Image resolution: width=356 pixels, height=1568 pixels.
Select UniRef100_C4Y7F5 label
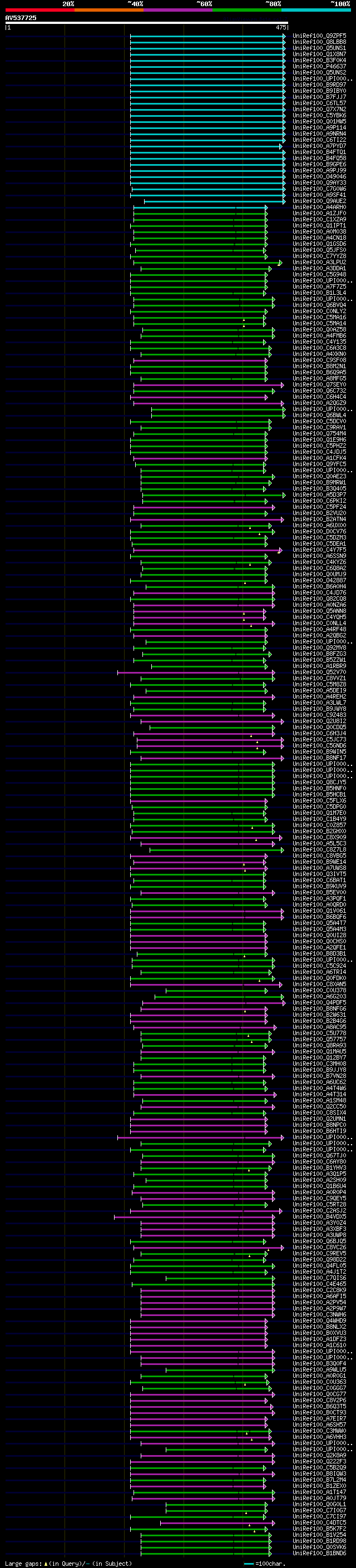click(319, 550)
